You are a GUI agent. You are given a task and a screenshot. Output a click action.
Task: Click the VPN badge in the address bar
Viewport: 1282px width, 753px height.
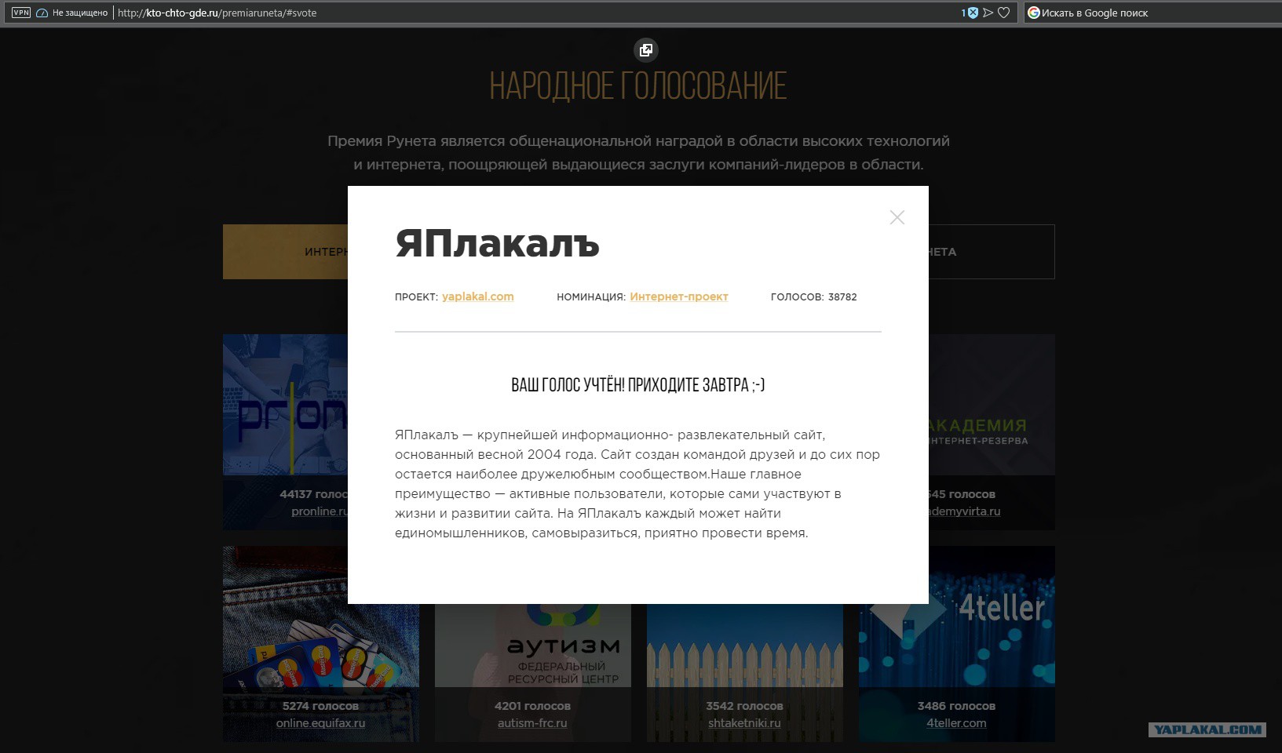(x=21, y=13)
